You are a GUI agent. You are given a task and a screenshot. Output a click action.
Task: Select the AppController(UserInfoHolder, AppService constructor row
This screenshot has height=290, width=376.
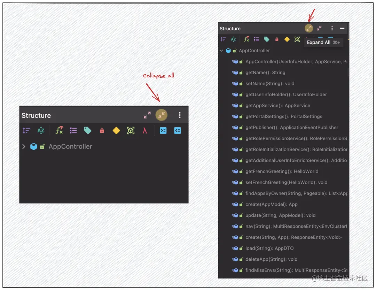pos(283,62)
